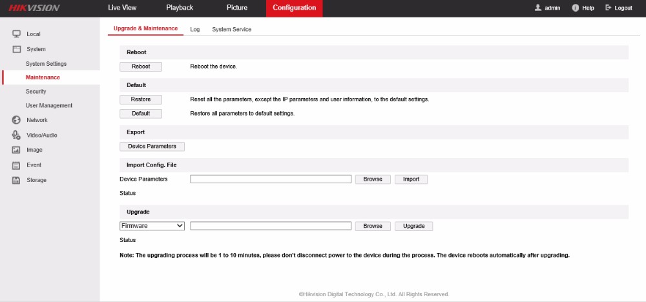The height and width of the screenshot is (302, 646).
Task: Click the admin user icon
Action: point(537,8)
